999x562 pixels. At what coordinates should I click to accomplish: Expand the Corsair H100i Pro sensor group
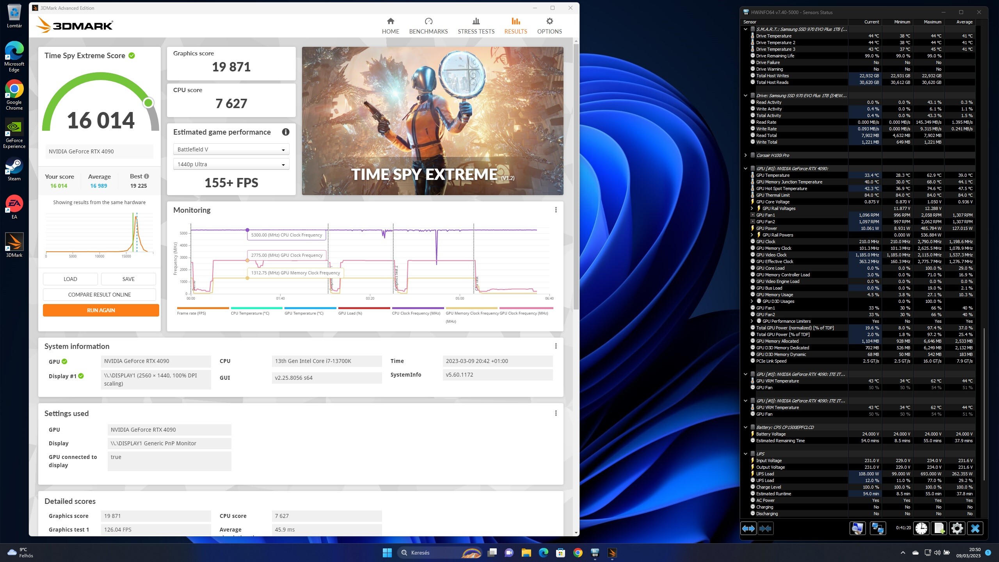[745, 155]
